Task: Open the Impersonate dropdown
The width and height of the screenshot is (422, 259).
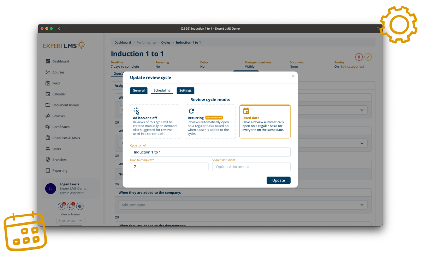Action: tap(71, 221)
